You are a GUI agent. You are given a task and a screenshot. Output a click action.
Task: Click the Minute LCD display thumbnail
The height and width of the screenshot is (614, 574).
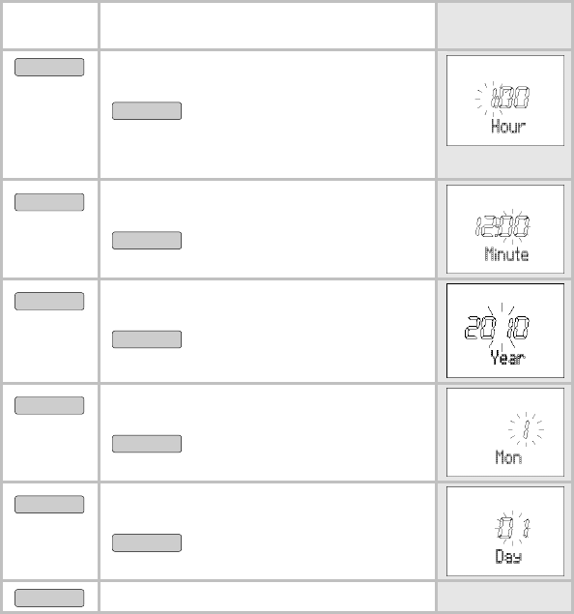(505, 229)
